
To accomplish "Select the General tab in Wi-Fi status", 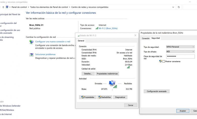I will pos(81,41).
